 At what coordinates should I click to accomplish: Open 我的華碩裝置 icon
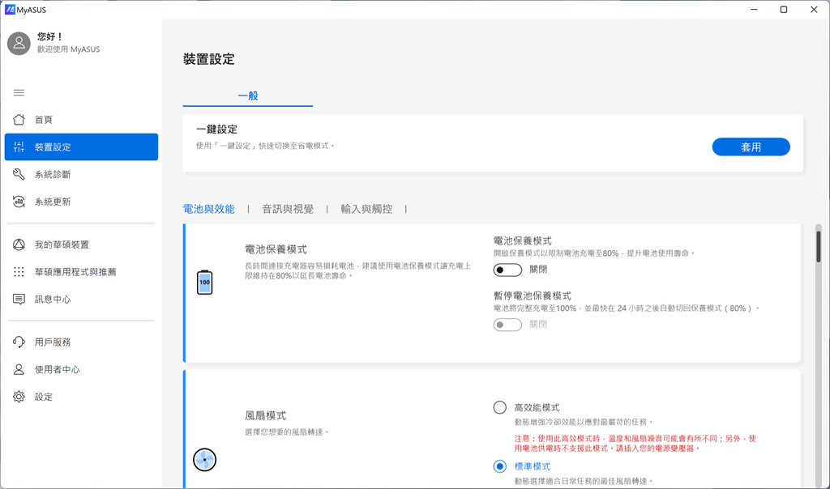click(x=19, y=245)
